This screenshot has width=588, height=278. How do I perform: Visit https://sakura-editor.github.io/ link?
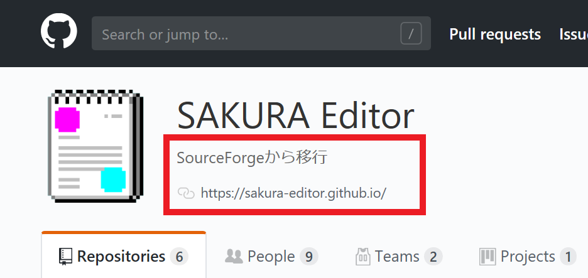[x=293, y=193]
